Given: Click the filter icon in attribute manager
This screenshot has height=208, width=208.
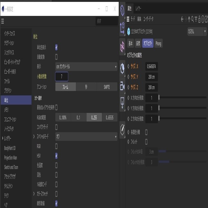Looking at the screenshot, I should (x=196, y=19).
